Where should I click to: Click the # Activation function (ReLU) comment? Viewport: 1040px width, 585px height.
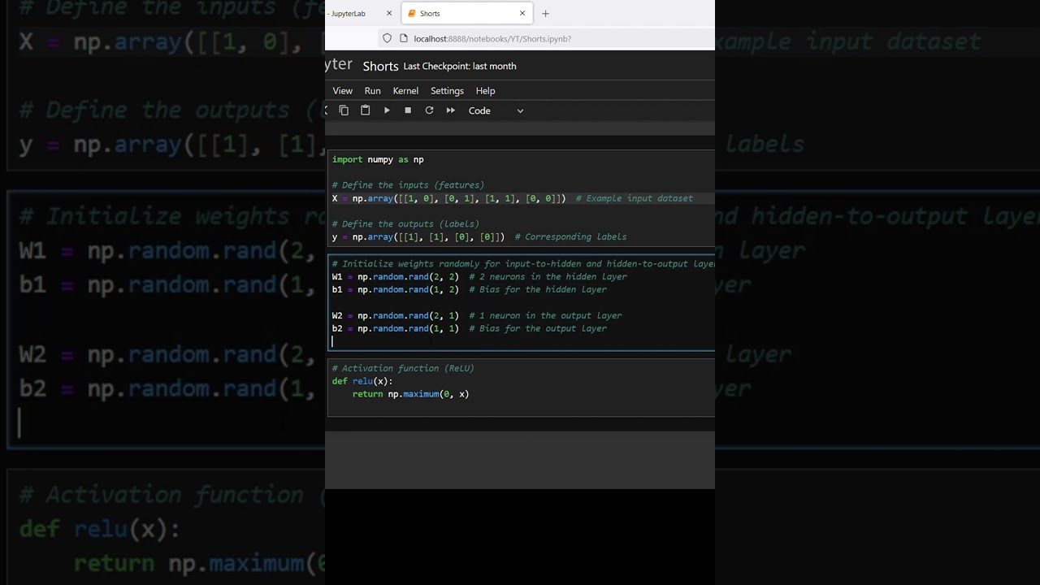point(403,368)
